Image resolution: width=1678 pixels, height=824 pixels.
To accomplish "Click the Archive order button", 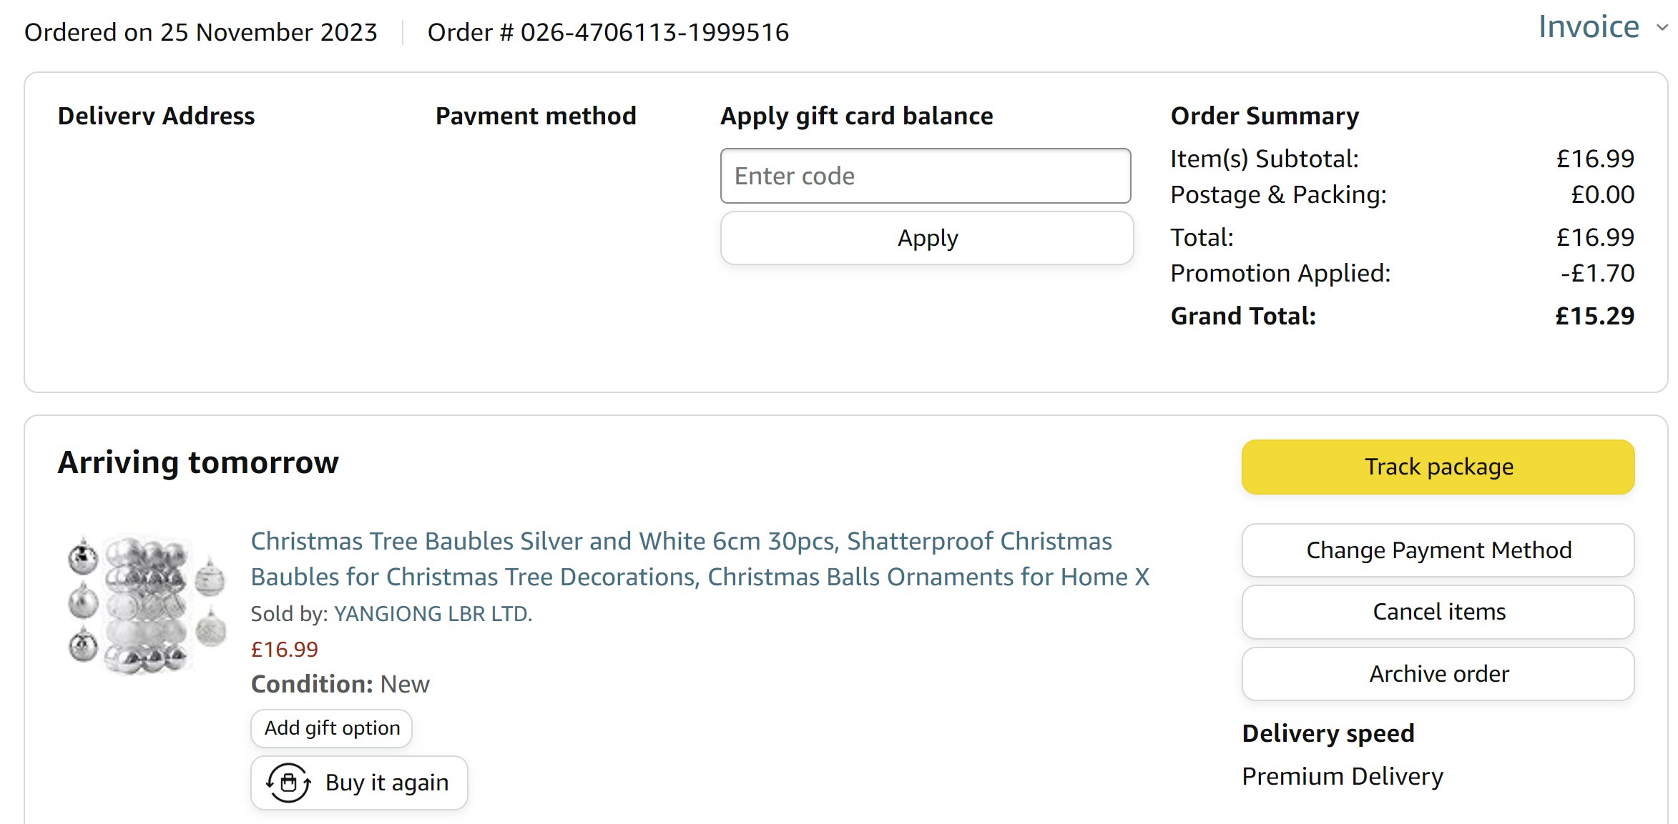I will 1438,674.
